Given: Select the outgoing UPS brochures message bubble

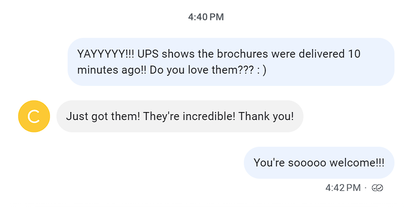Looking at the screenshot, I should 231,62.
